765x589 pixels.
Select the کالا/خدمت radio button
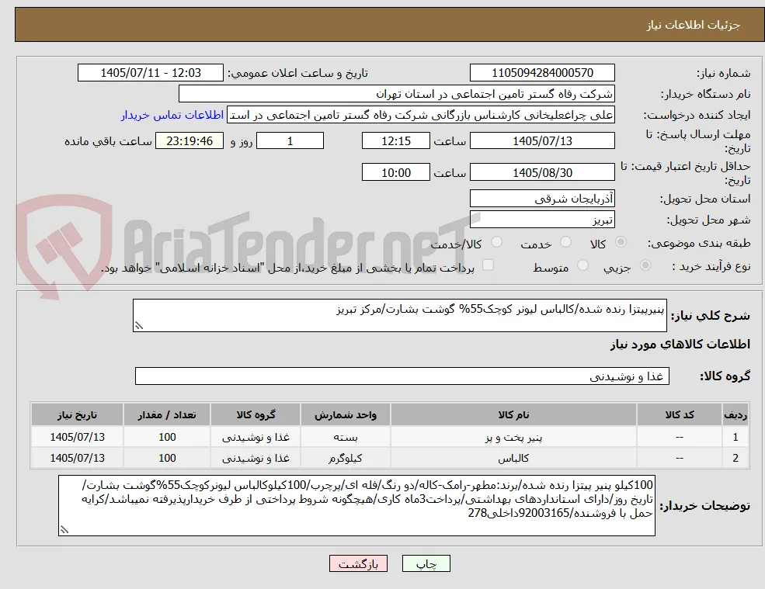tap(496, 242)
